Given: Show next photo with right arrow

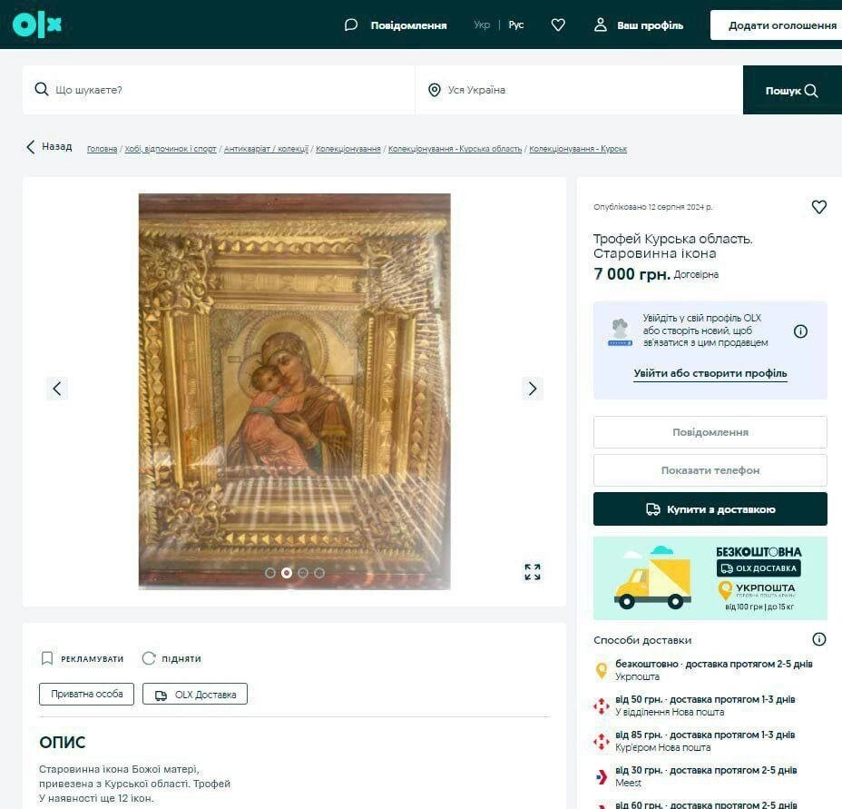Looking at the screenshot, I should point(533,388).
